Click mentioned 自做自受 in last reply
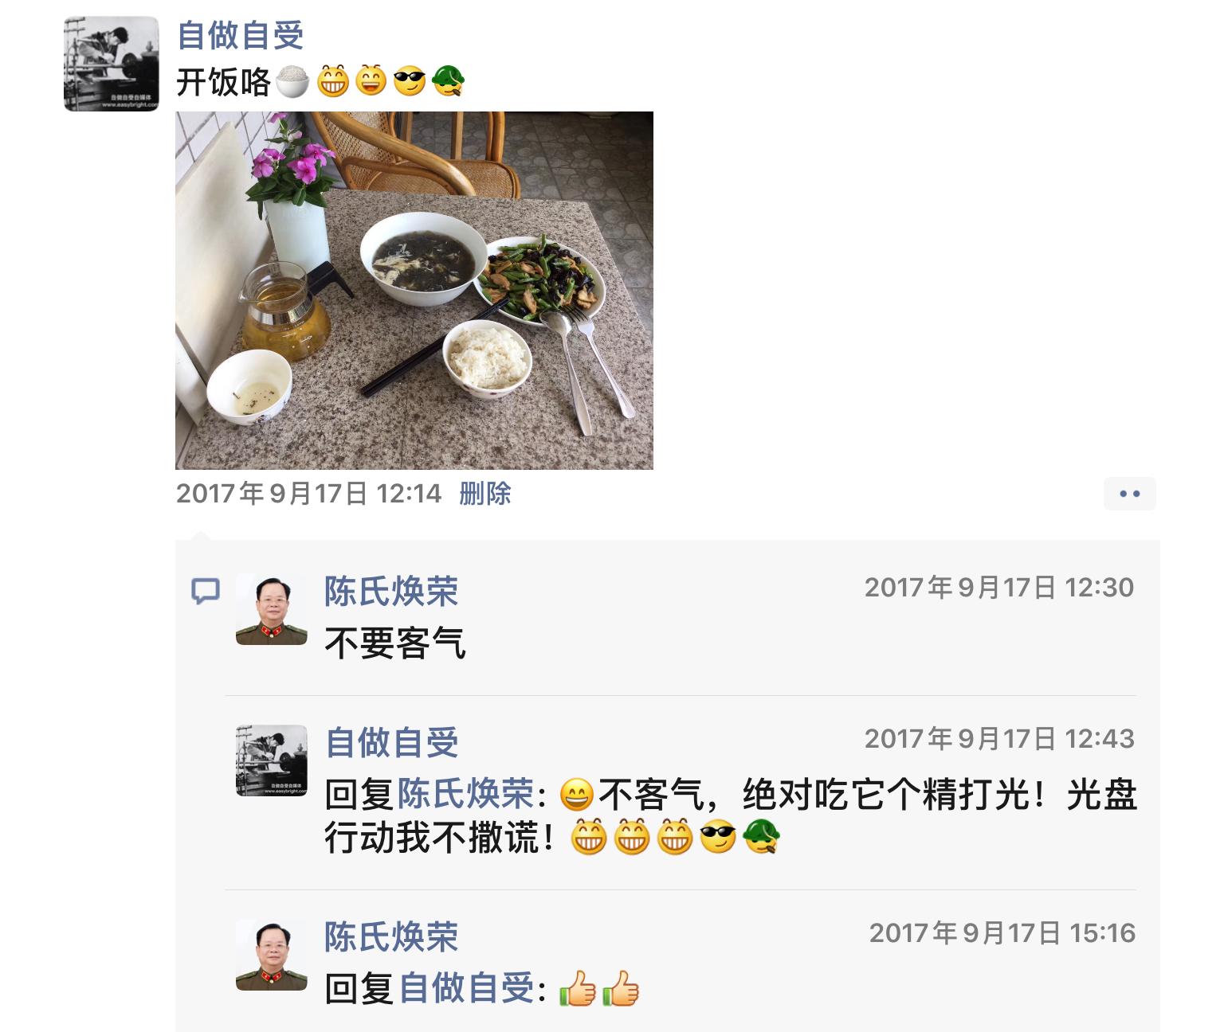The width and height of the screenshot is (1224, 1032). tap(466, 989)
